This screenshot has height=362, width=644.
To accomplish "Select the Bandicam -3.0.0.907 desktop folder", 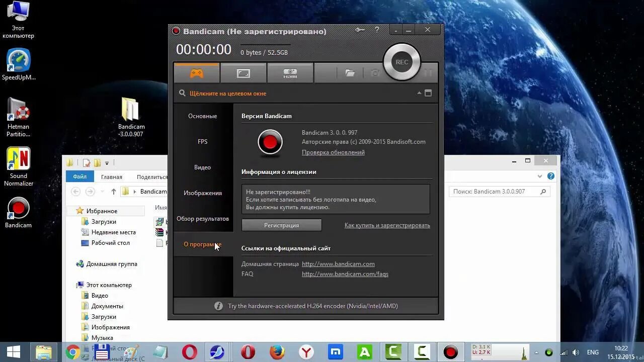I will point(131,117).
